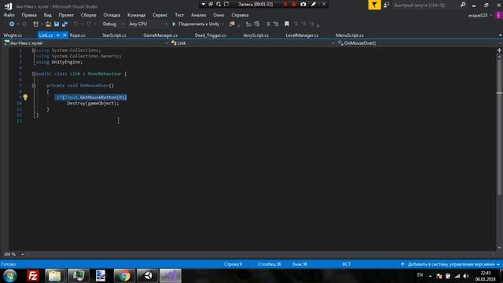Viewport: 503px width, 283px height.
Task: Toggle pin on Link.cs tab
Action: click(x=58, y=35)
